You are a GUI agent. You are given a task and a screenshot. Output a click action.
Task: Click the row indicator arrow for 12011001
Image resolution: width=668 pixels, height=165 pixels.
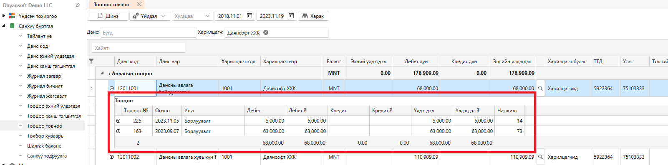coord(91,88)
